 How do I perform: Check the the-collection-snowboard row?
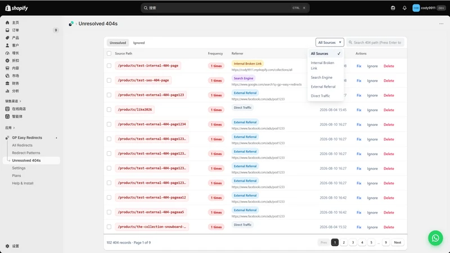point(109,227)
